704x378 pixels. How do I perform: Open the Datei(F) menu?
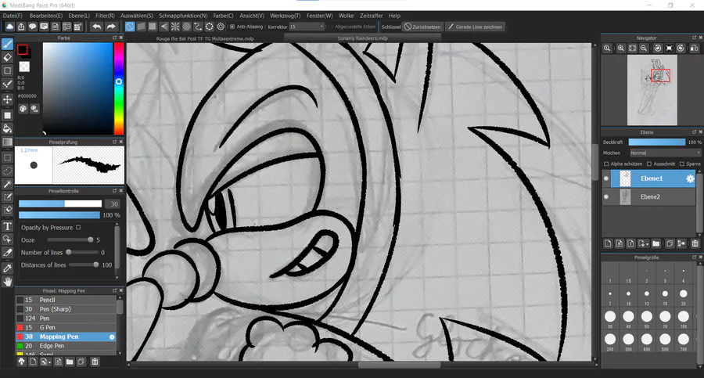tap(12, 16)
